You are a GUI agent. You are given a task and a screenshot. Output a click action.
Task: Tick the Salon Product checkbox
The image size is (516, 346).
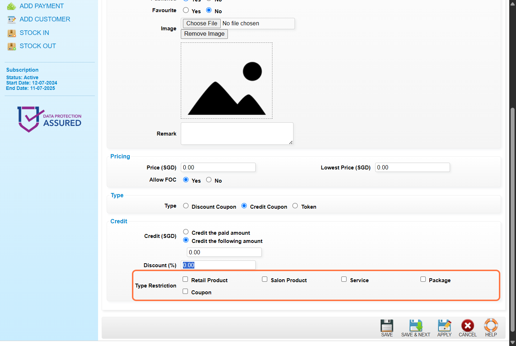coord(265,279)
